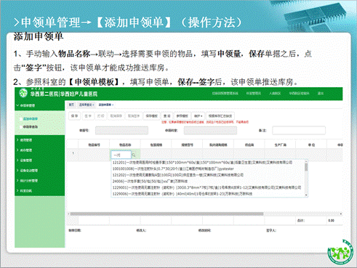Click row number 1 cell in the table
Image resolution: width=357 pixels, height=268 pixels.
point(73,155)
